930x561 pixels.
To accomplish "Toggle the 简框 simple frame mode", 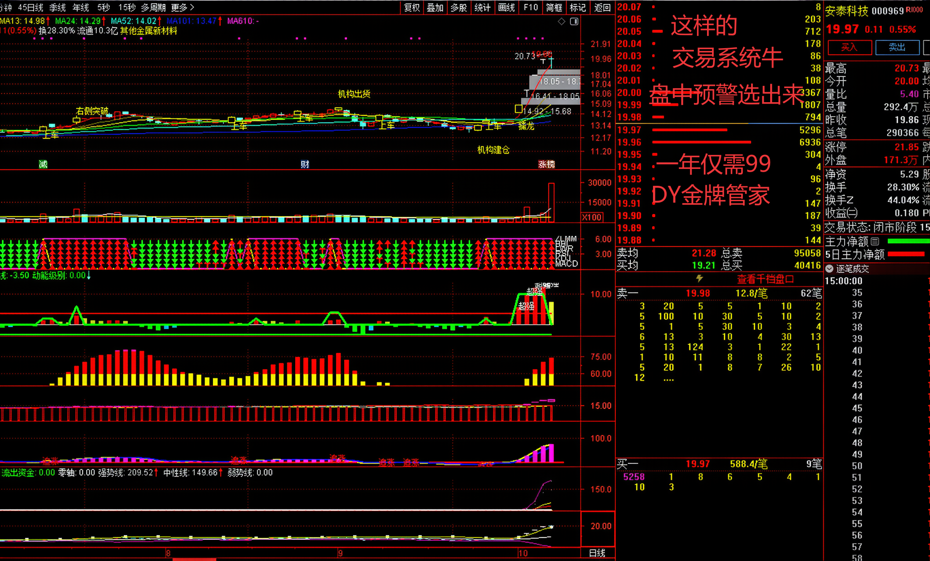I will [554, 7].
